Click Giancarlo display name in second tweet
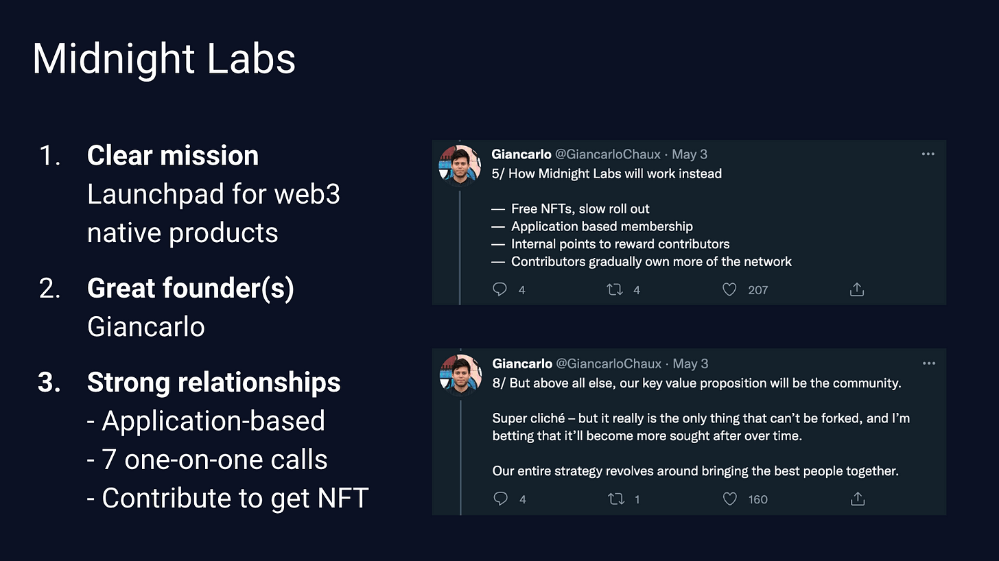This screenshot has height=561, width=999. point(521,364)
